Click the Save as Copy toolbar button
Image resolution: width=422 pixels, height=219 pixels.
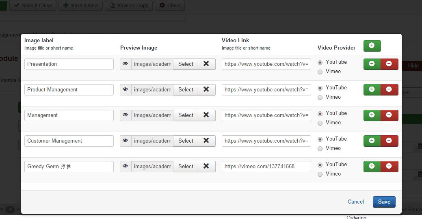[129, 6]
